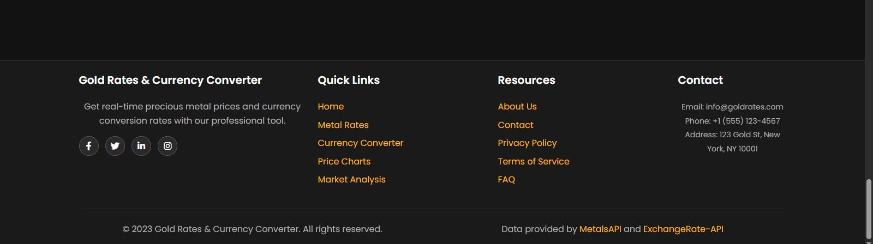Open Market Analysis link
The width and height of the screenshot is (873, 244).
pyautogui.click(x=351, y=180)
